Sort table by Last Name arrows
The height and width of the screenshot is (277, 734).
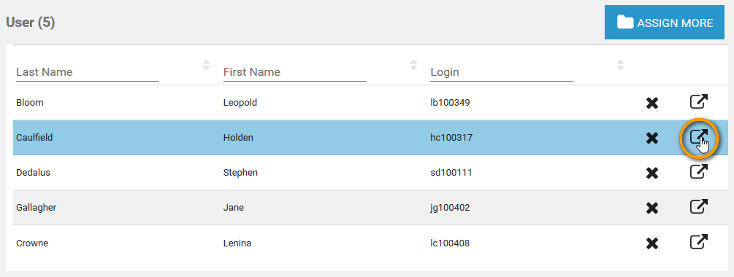click(206, 65)
